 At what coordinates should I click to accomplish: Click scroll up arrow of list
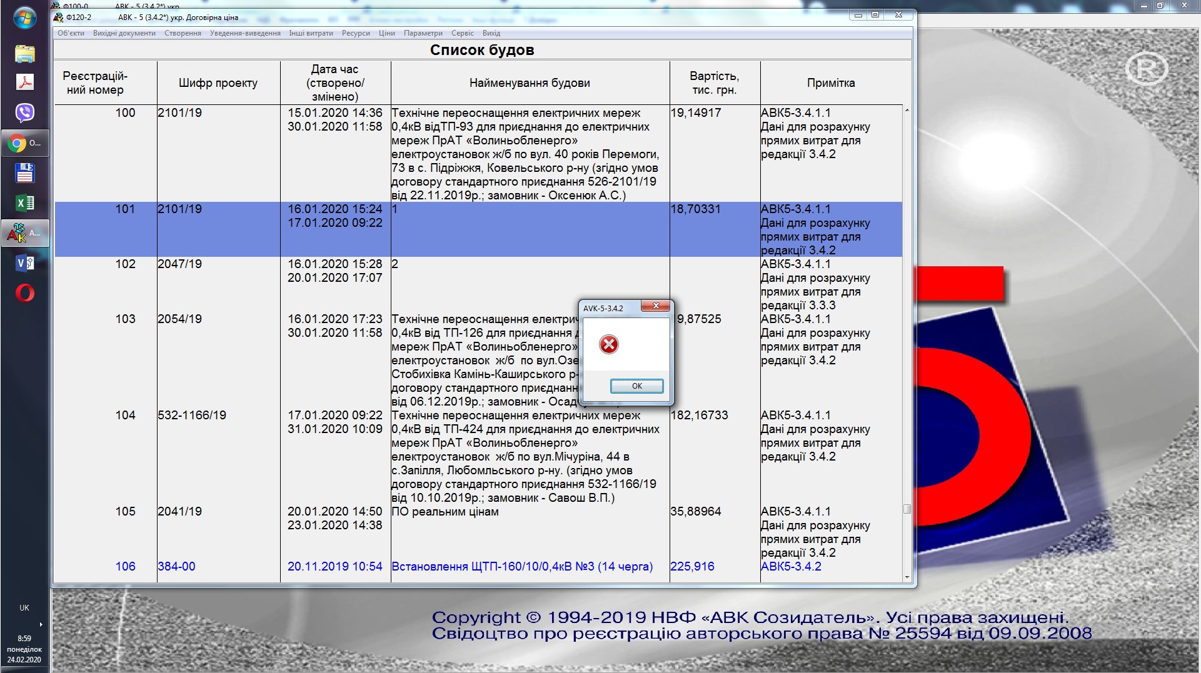point(907,111)
